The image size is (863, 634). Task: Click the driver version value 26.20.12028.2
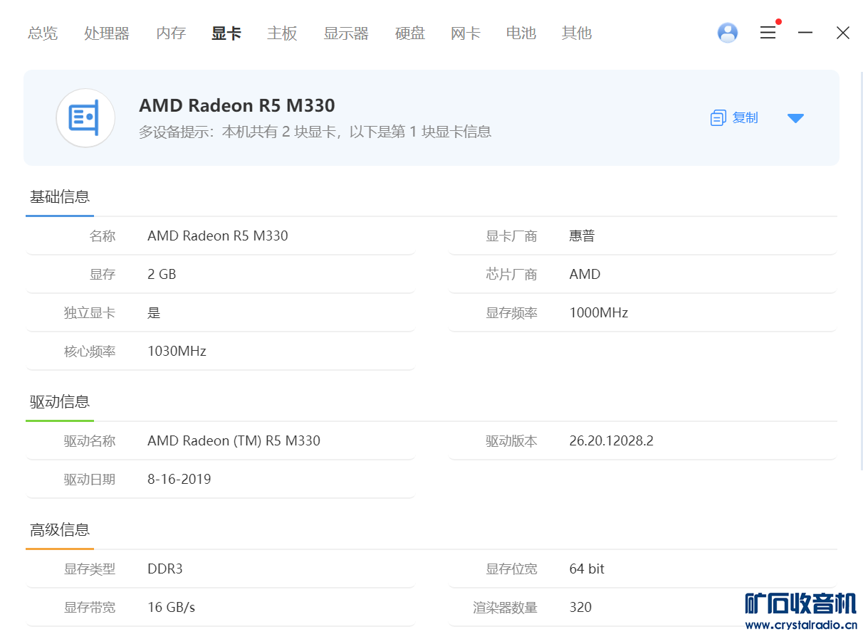(611, 441)
